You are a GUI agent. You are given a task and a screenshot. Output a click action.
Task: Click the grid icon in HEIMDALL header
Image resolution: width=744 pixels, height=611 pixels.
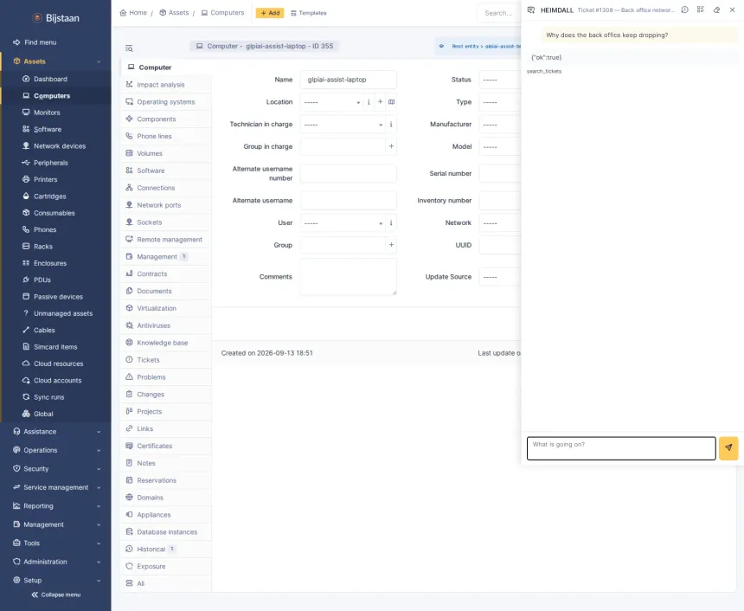pos(701,10)
